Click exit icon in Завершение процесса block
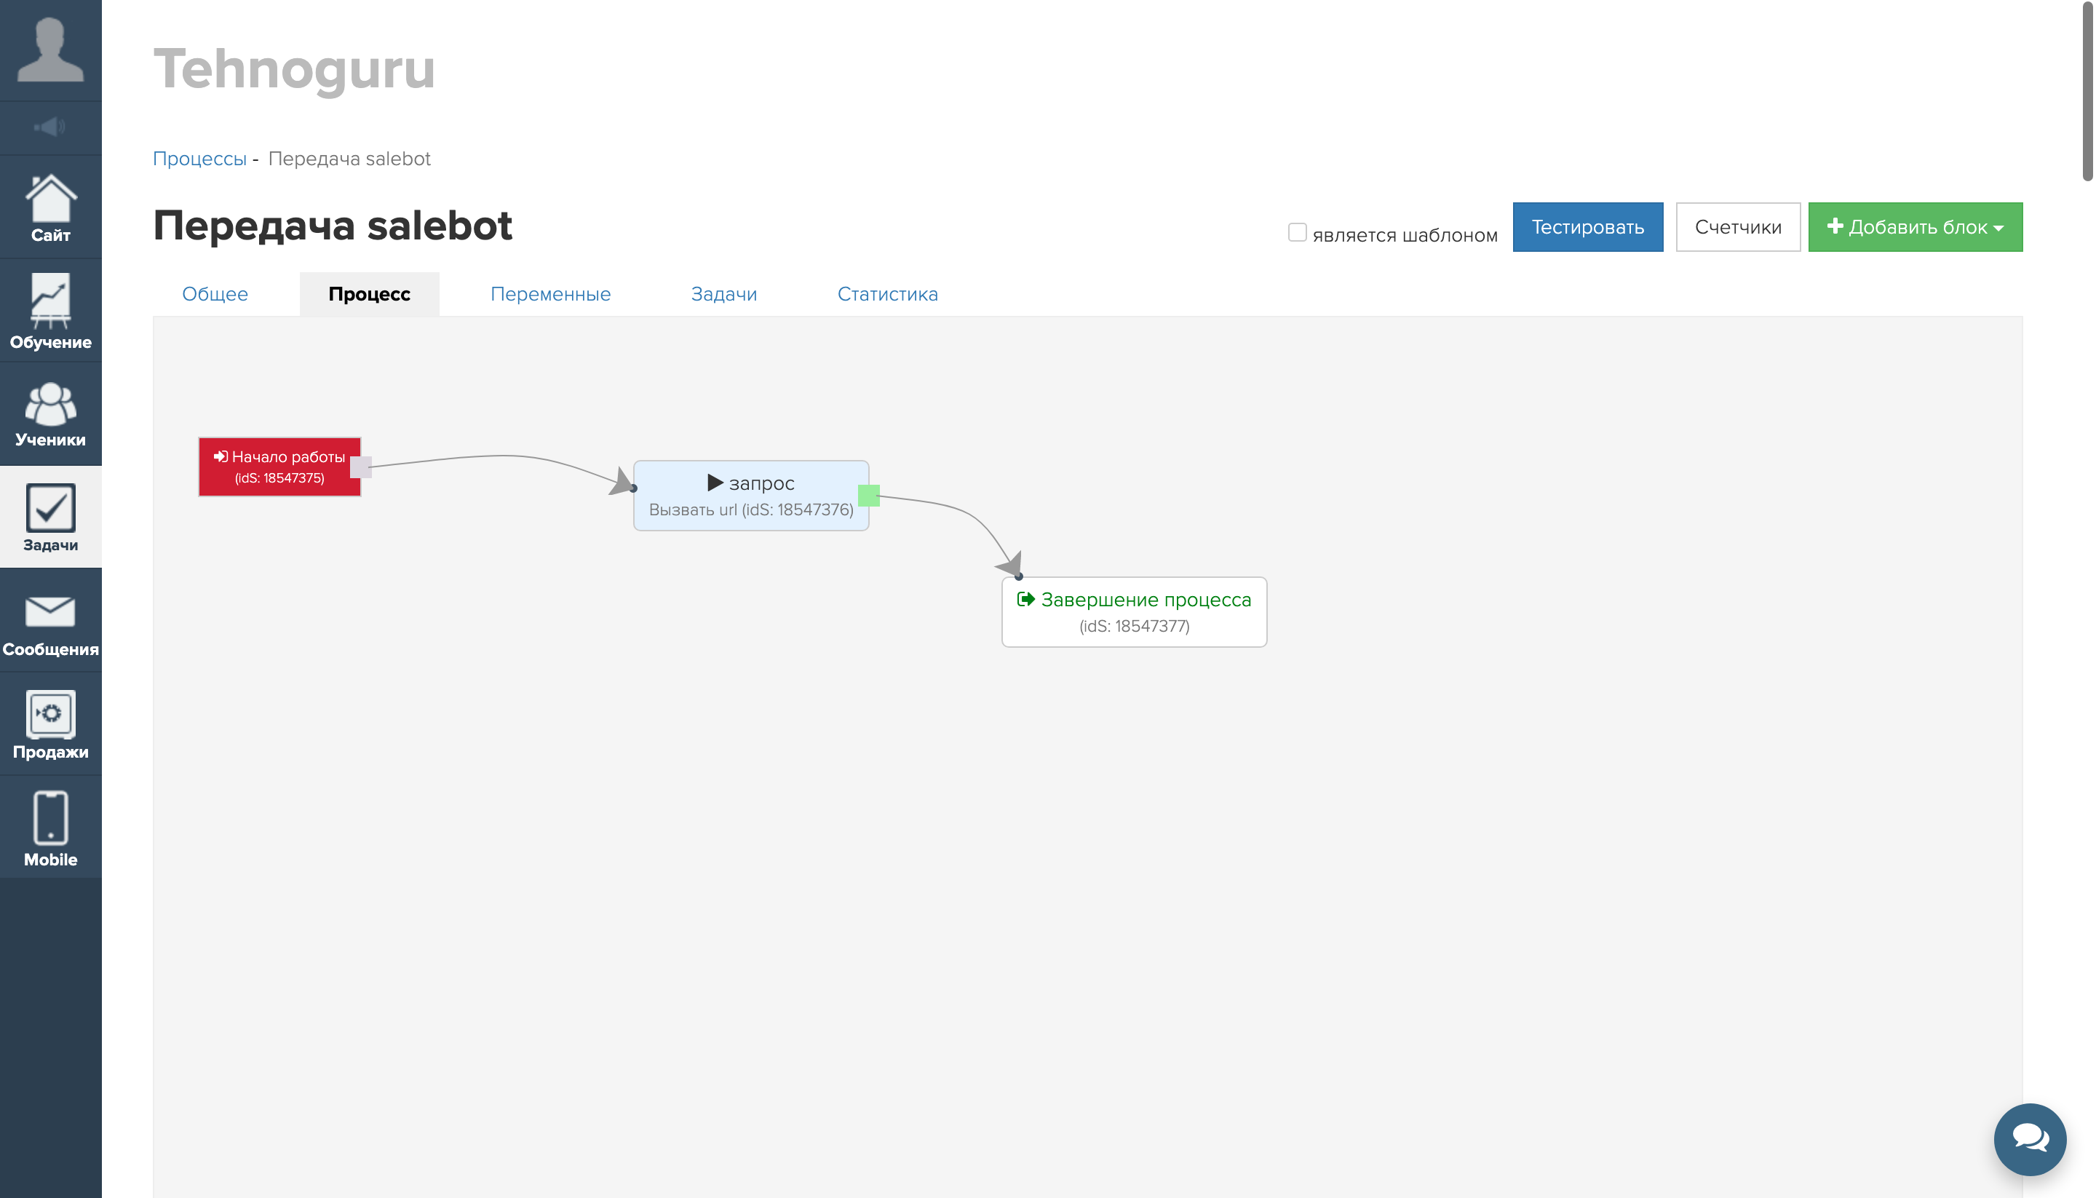Screen dimensions: 2096x1198 (x=1025, y=599)
